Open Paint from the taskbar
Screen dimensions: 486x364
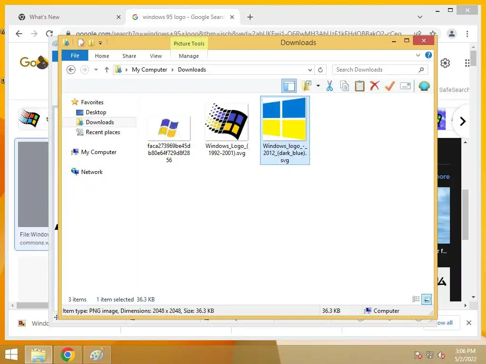(x=97, y=355)
